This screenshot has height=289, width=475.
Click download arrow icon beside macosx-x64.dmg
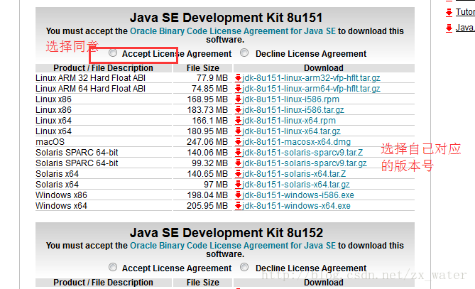[238, 142]
